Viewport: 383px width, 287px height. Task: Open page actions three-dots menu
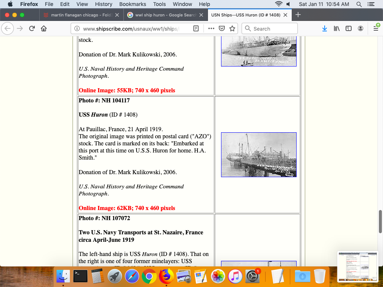pyautogui.click(x=211, y=28)
